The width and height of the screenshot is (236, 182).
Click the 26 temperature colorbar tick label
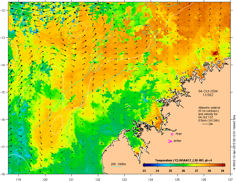pyautogui.click(x=183, y=171)
